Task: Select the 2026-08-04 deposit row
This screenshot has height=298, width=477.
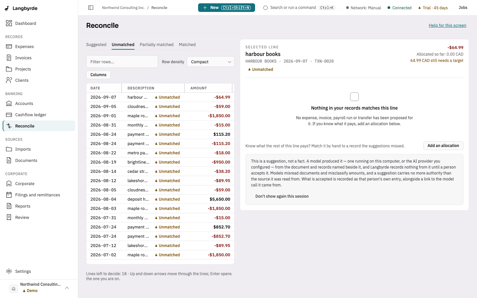Action: [160, 199]
